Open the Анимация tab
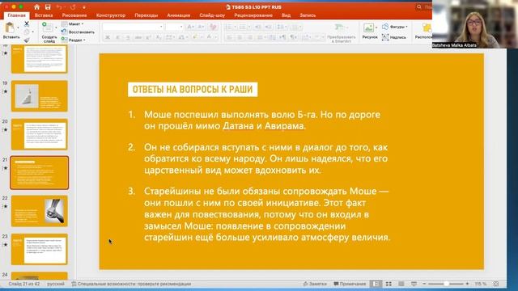 178,15
